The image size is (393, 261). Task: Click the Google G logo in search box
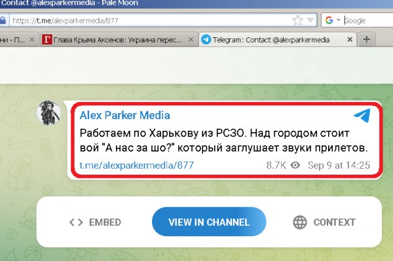329,20
